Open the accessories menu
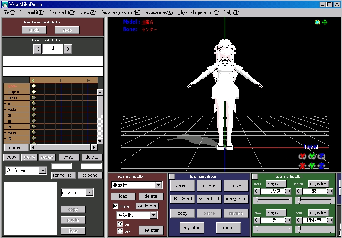342x238 pixels. coord(159,12)
